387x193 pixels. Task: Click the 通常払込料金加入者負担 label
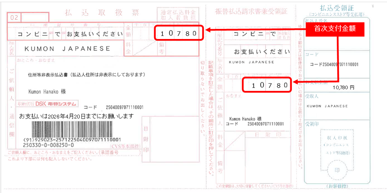point(178,14)
